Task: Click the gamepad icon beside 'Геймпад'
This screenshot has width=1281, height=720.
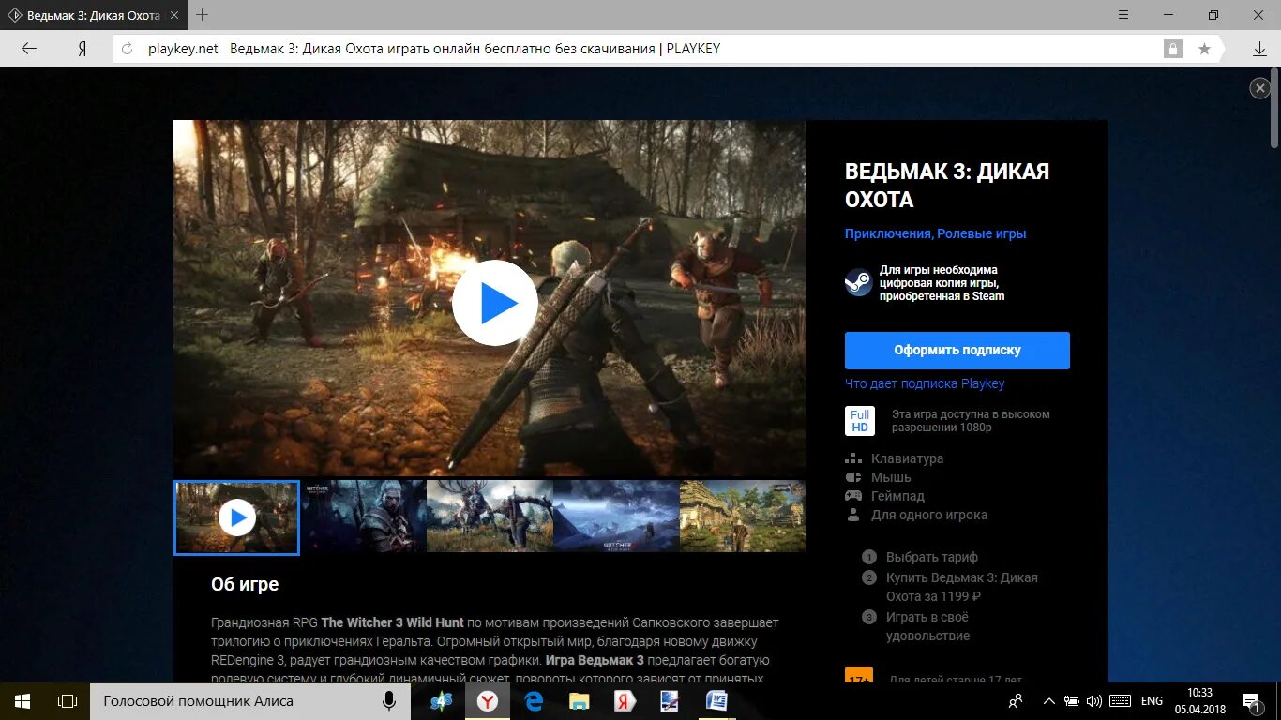Action: click(x=853, y=496)
